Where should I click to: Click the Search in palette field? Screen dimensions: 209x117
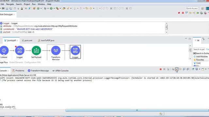(199, 49)
